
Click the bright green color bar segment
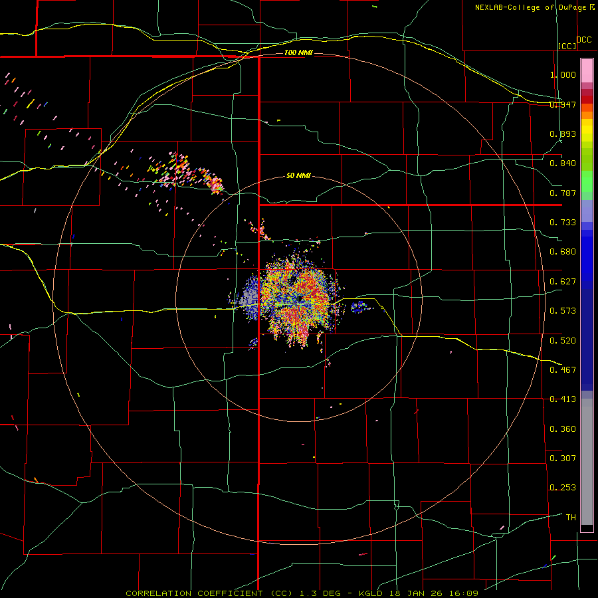point(587,181)
